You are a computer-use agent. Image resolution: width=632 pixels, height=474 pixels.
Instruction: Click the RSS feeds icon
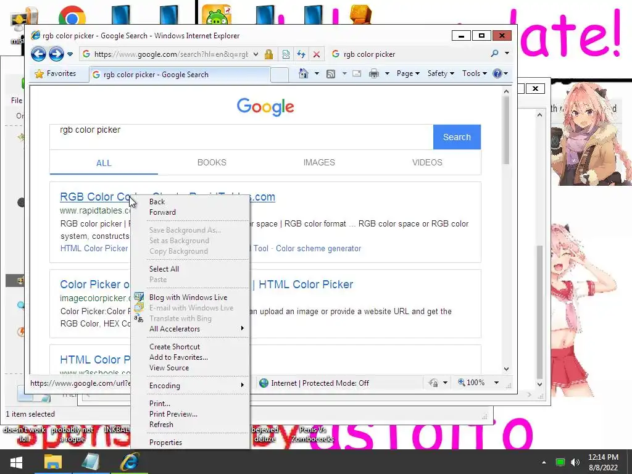tap(331, 74)
